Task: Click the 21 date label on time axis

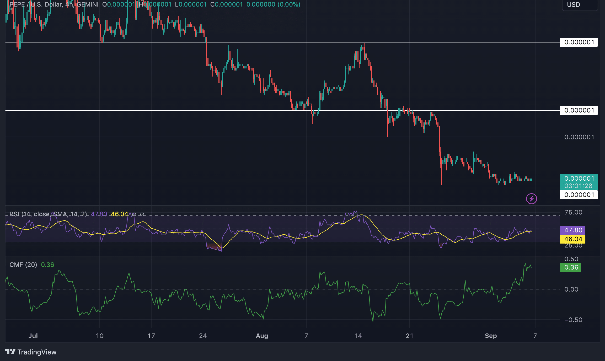Action: [410, 336]
